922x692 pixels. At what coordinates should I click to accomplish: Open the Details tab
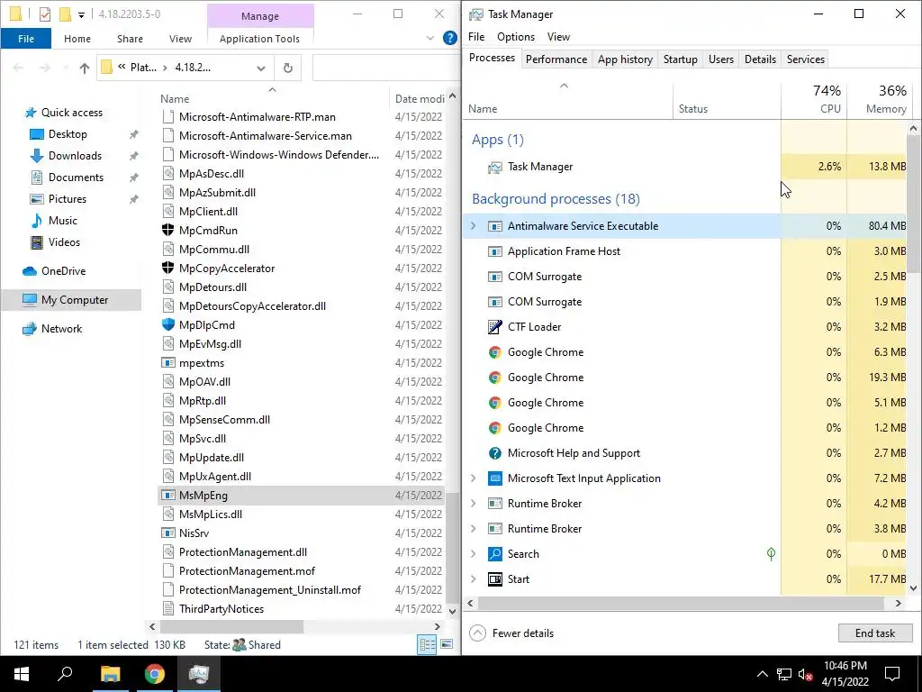pos(760,59)
